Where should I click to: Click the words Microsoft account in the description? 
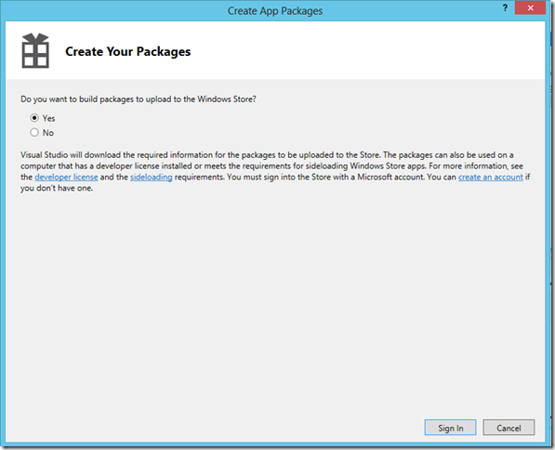[x=390, y=177]
